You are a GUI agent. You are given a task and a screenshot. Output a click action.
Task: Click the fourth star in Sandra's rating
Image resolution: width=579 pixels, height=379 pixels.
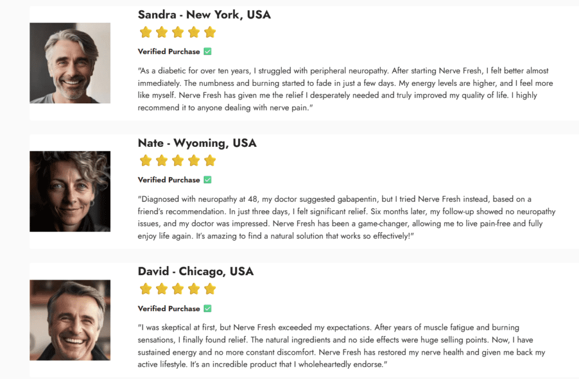(194, 32)
